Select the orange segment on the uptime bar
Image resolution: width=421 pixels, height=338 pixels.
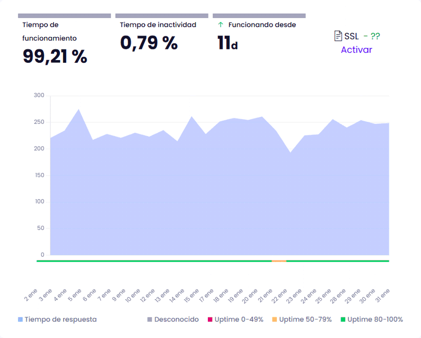pos(279,261)
